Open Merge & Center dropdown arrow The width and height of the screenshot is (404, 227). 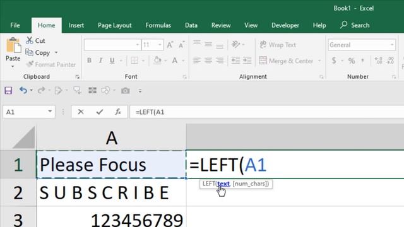click(x=320, y=61)
